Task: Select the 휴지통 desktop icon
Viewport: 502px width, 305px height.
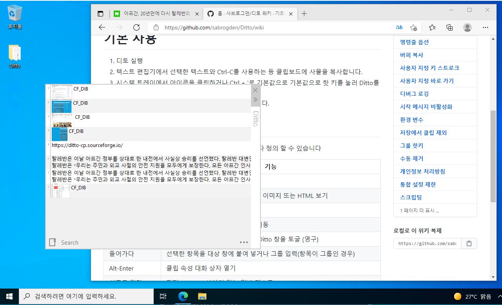Action: pos(15,18)
